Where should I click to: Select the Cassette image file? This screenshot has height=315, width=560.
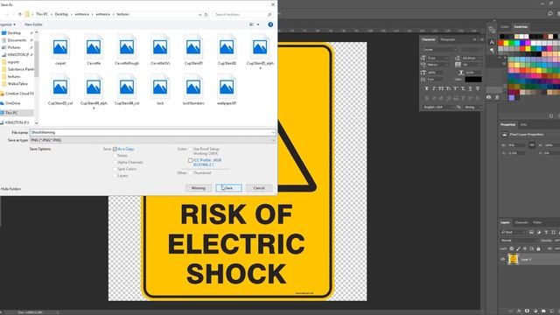click(94, 50)
